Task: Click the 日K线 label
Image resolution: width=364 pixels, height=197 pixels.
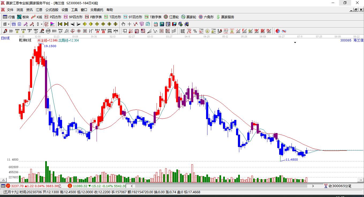Action: tap(5, 38)
